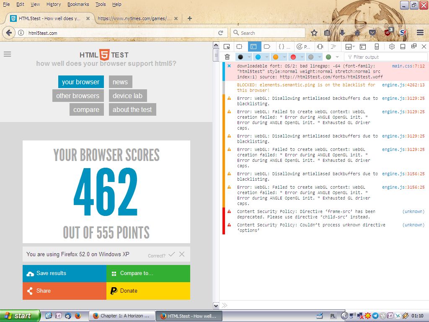Viewport: 429px width, 322px height.
Task: Expand the blue CSS filter dropdown arrow
Action: coord(267,57)
